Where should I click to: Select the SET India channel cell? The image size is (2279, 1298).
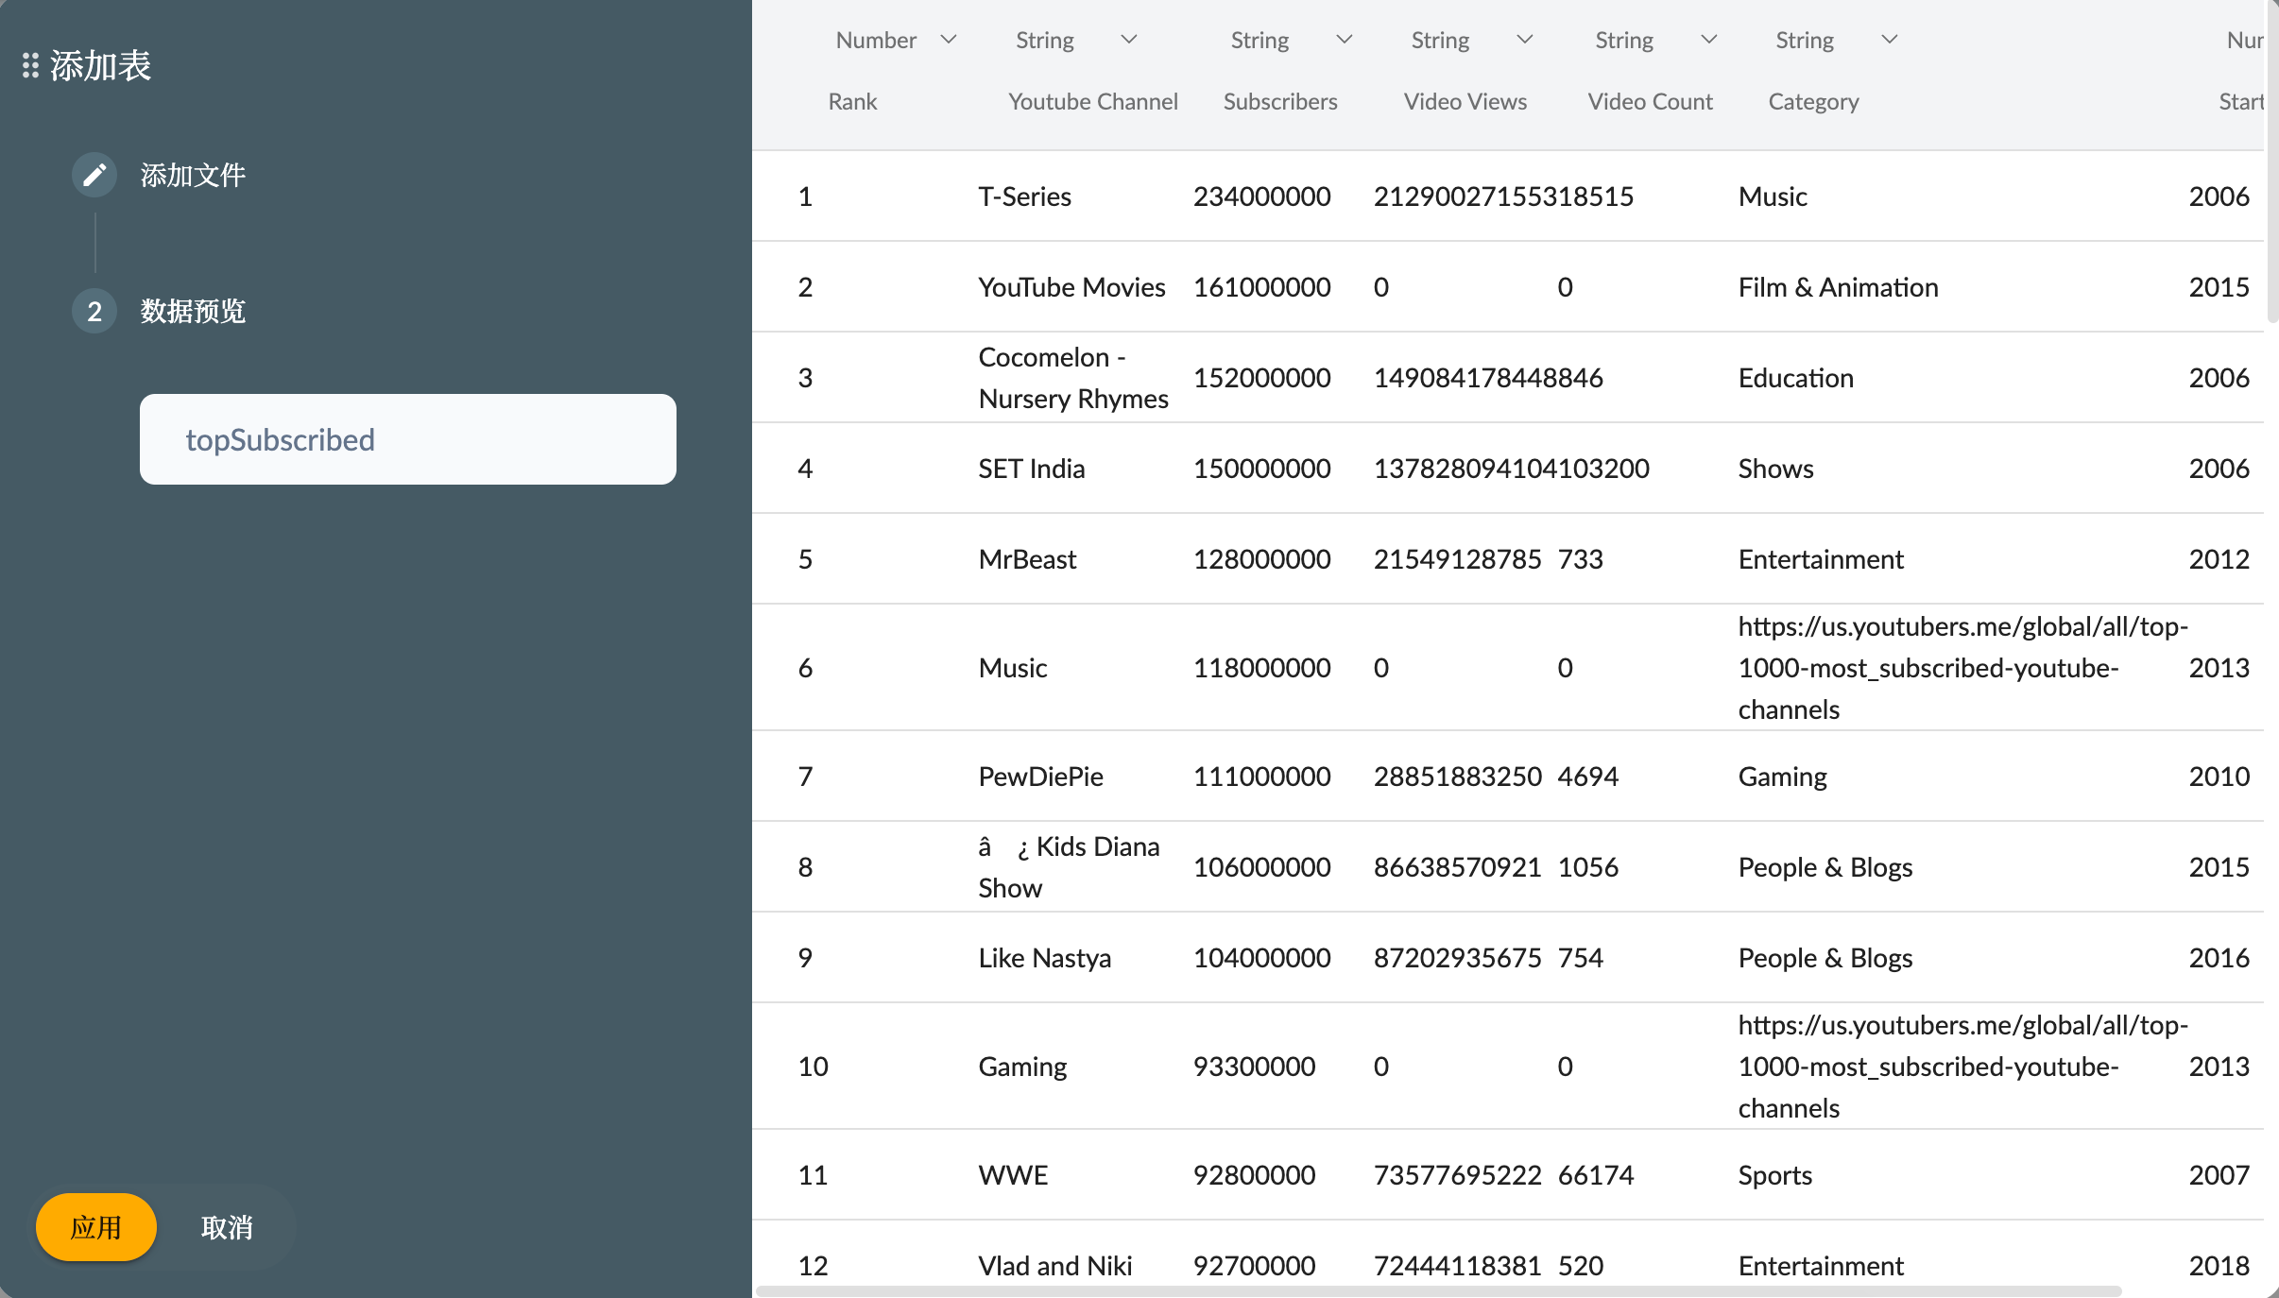coord(1031,468)
